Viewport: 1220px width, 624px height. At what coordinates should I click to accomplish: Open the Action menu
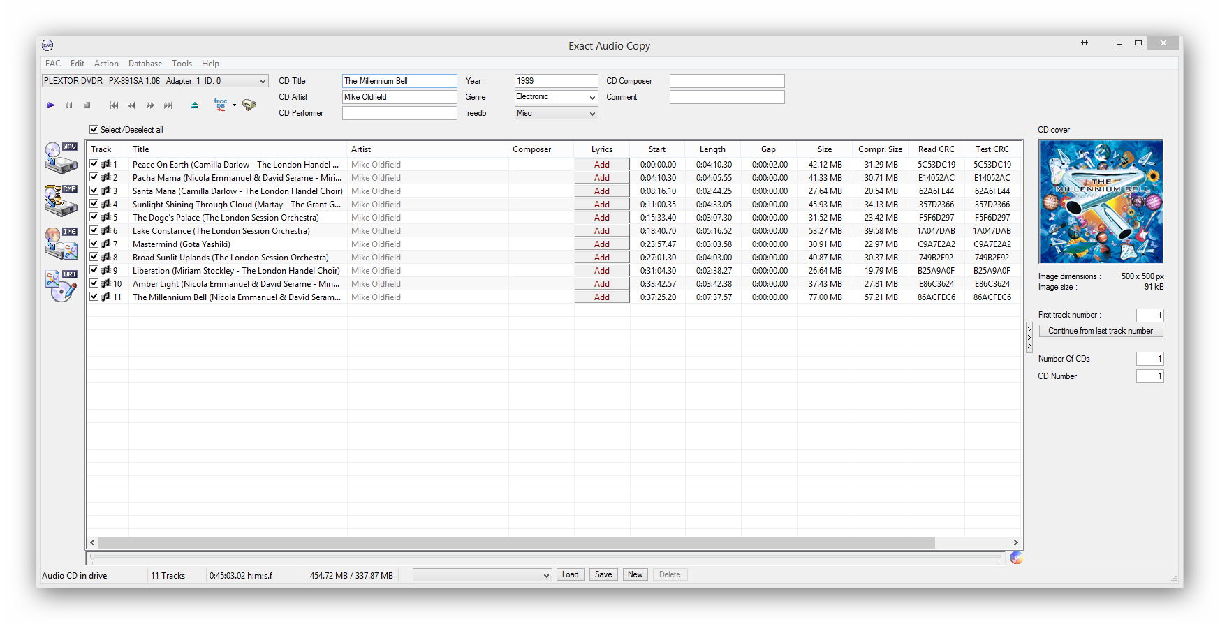click(106, 64)
